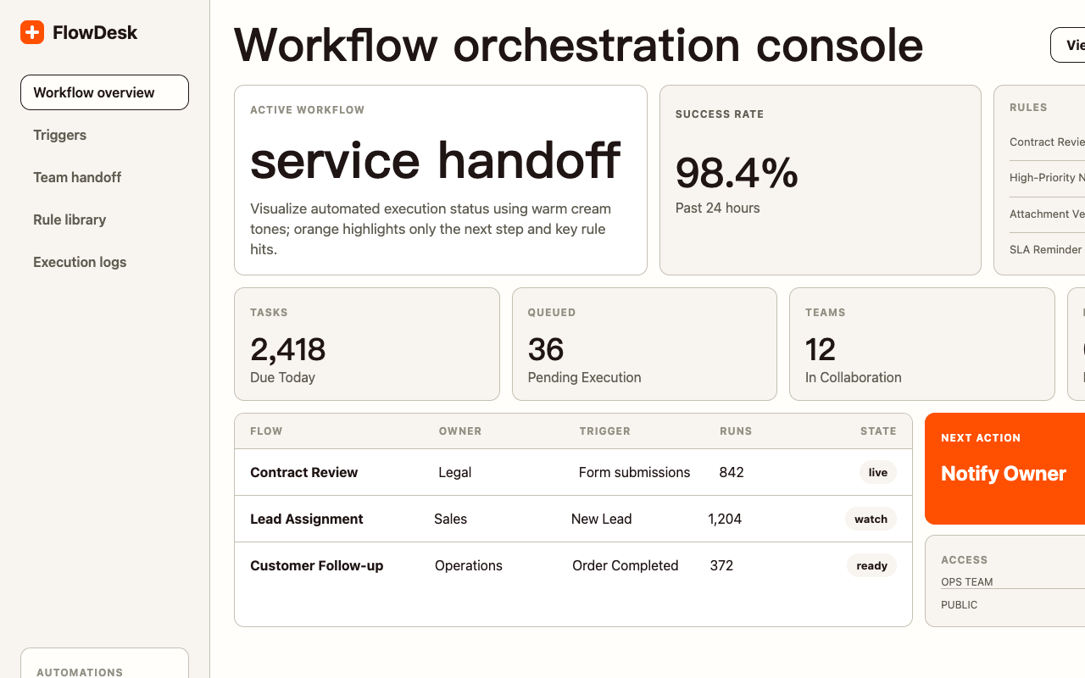Click the 36 queued value
The width and height of the screenshot is (1085, 678).
pyautogui.click(x=546, y=349)
